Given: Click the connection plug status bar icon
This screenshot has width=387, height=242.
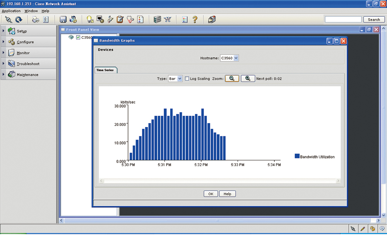Looking at the screenshot, I should tap(353, 229).
